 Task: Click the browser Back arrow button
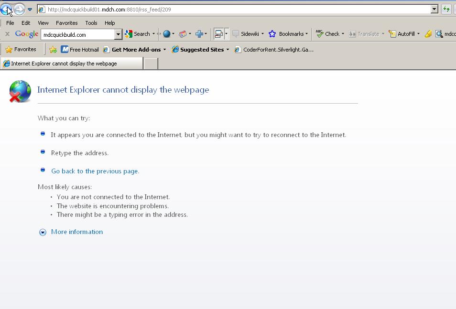pyautogui.click(x=6, y=9)
